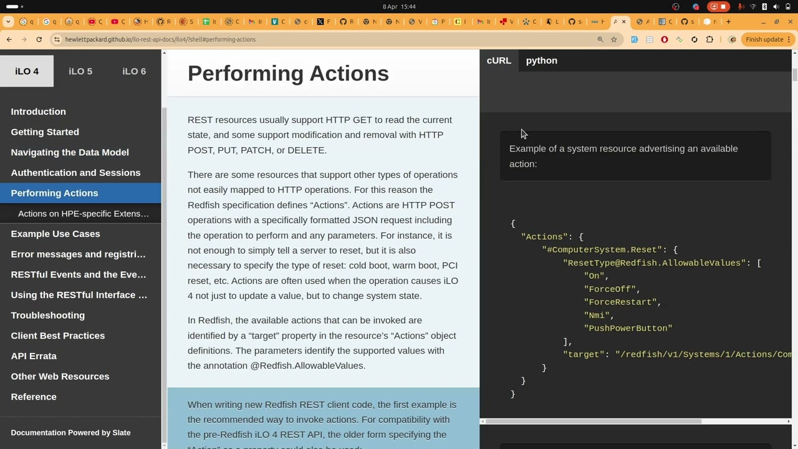Switch docs to iLO 5 version
The height and width of the screenshot is (449, 798).
pos(80,71)
